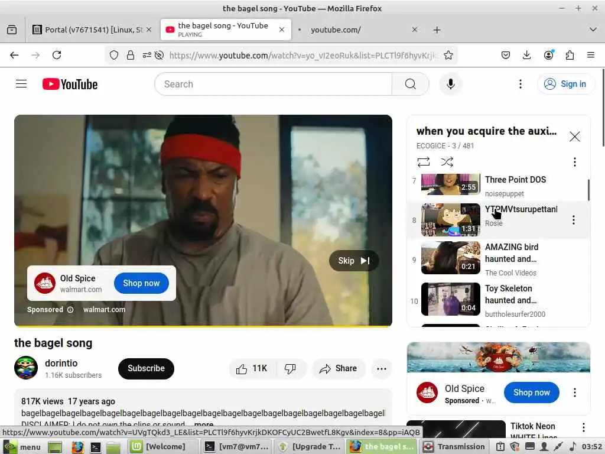The image size is (605, 454).
Task: Open the YouTube hamburger guide menu
Action: [x=21, y=84]
